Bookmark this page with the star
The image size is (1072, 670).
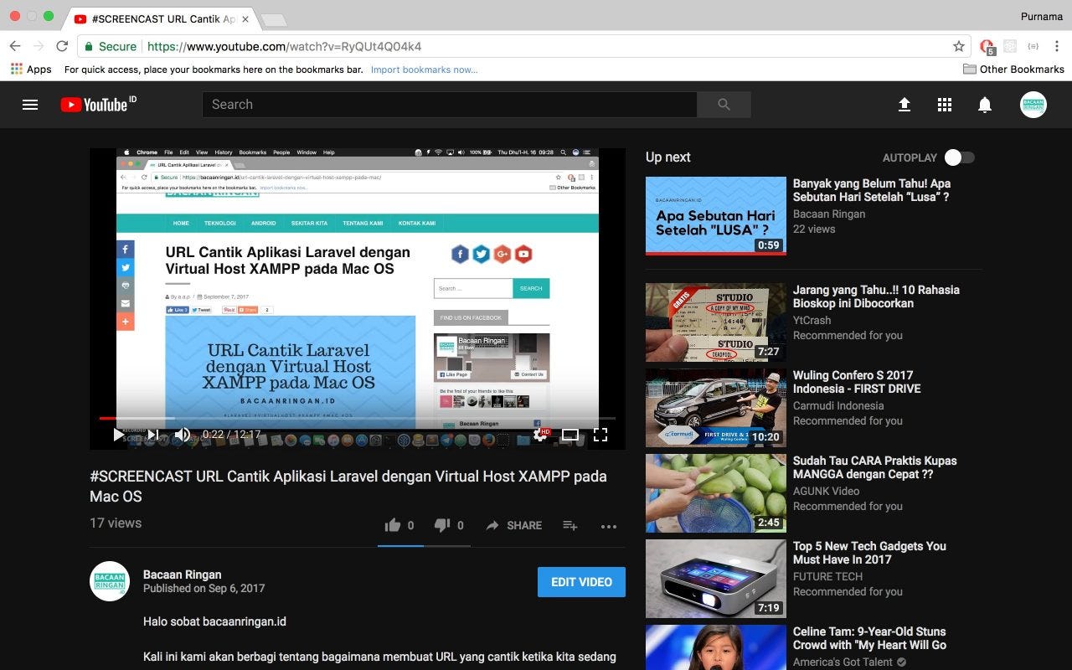pos(959,46)
